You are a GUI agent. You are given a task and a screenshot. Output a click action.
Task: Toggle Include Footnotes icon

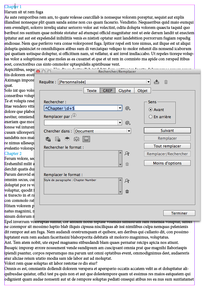click(x=86, y=139)
